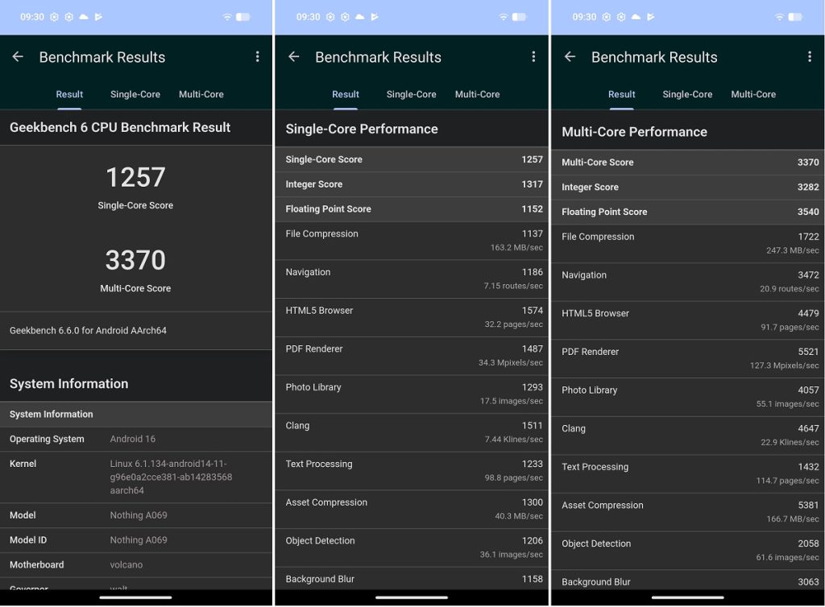
Task: Tap back arrow on Multi-Core Performance screen
Action: point(570,57)
